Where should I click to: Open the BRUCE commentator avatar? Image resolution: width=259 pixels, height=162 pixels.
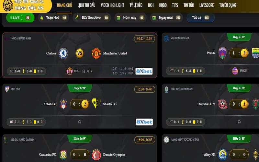pyautogui.click(x=235, y=71)
